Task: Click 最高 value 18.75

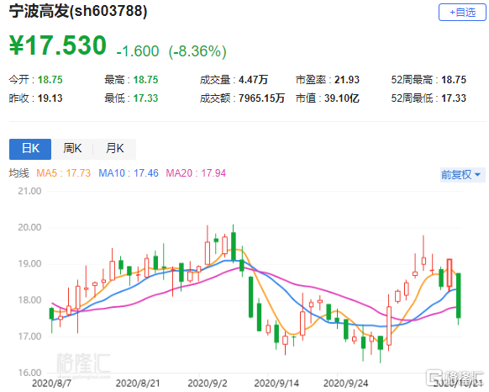Action: click(145, 80)
